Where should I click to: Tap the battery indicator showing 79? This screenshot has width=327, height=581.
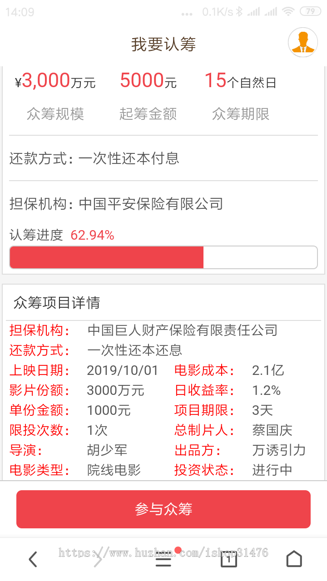311,12
